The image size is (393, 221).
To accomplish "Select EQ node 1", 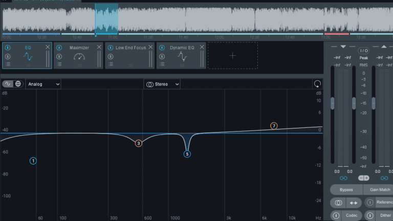I will [33, 161].
